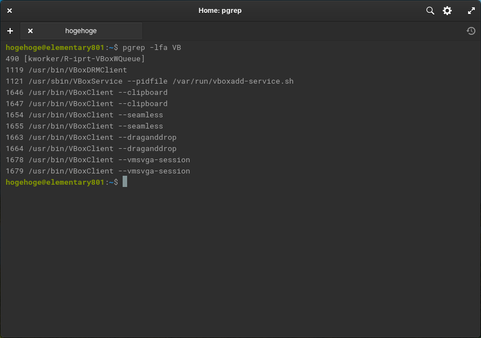Click the PID 1679 vmsvga-session line
This screenshot has width=481, height=338.
coord(98,171)
